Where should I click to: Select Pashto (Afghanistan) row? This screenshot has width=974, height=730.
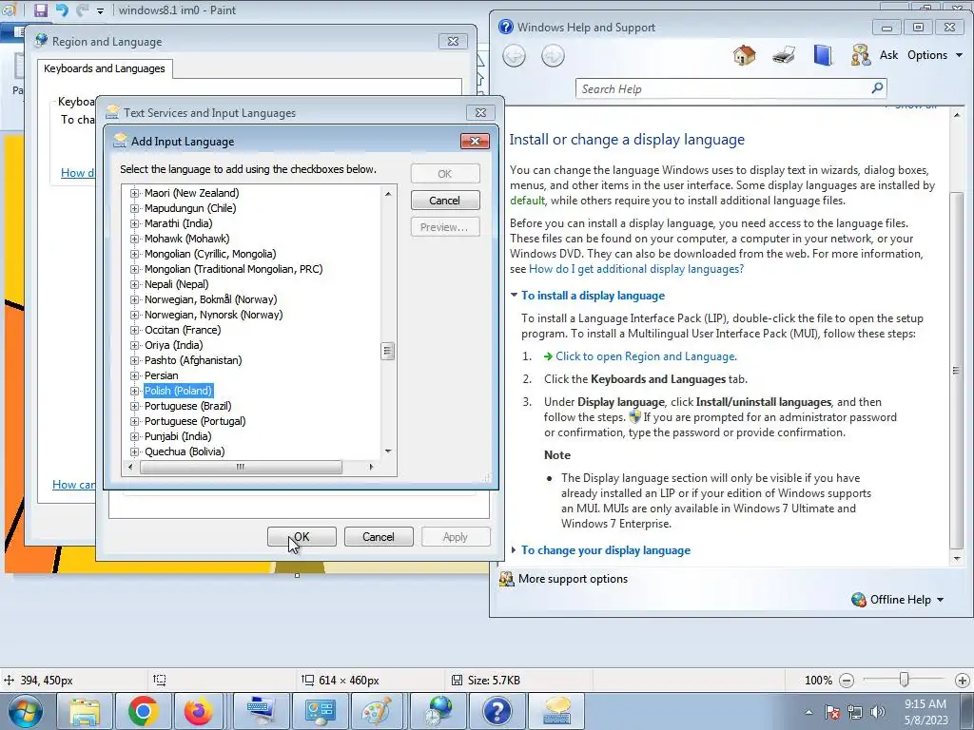click(193, 360)
